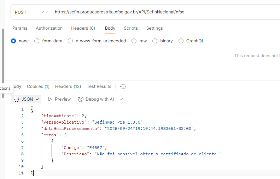The image size is (280, 179).
Task: Choose x-www-form-urlencoded body type
Action: pos(70,41)
